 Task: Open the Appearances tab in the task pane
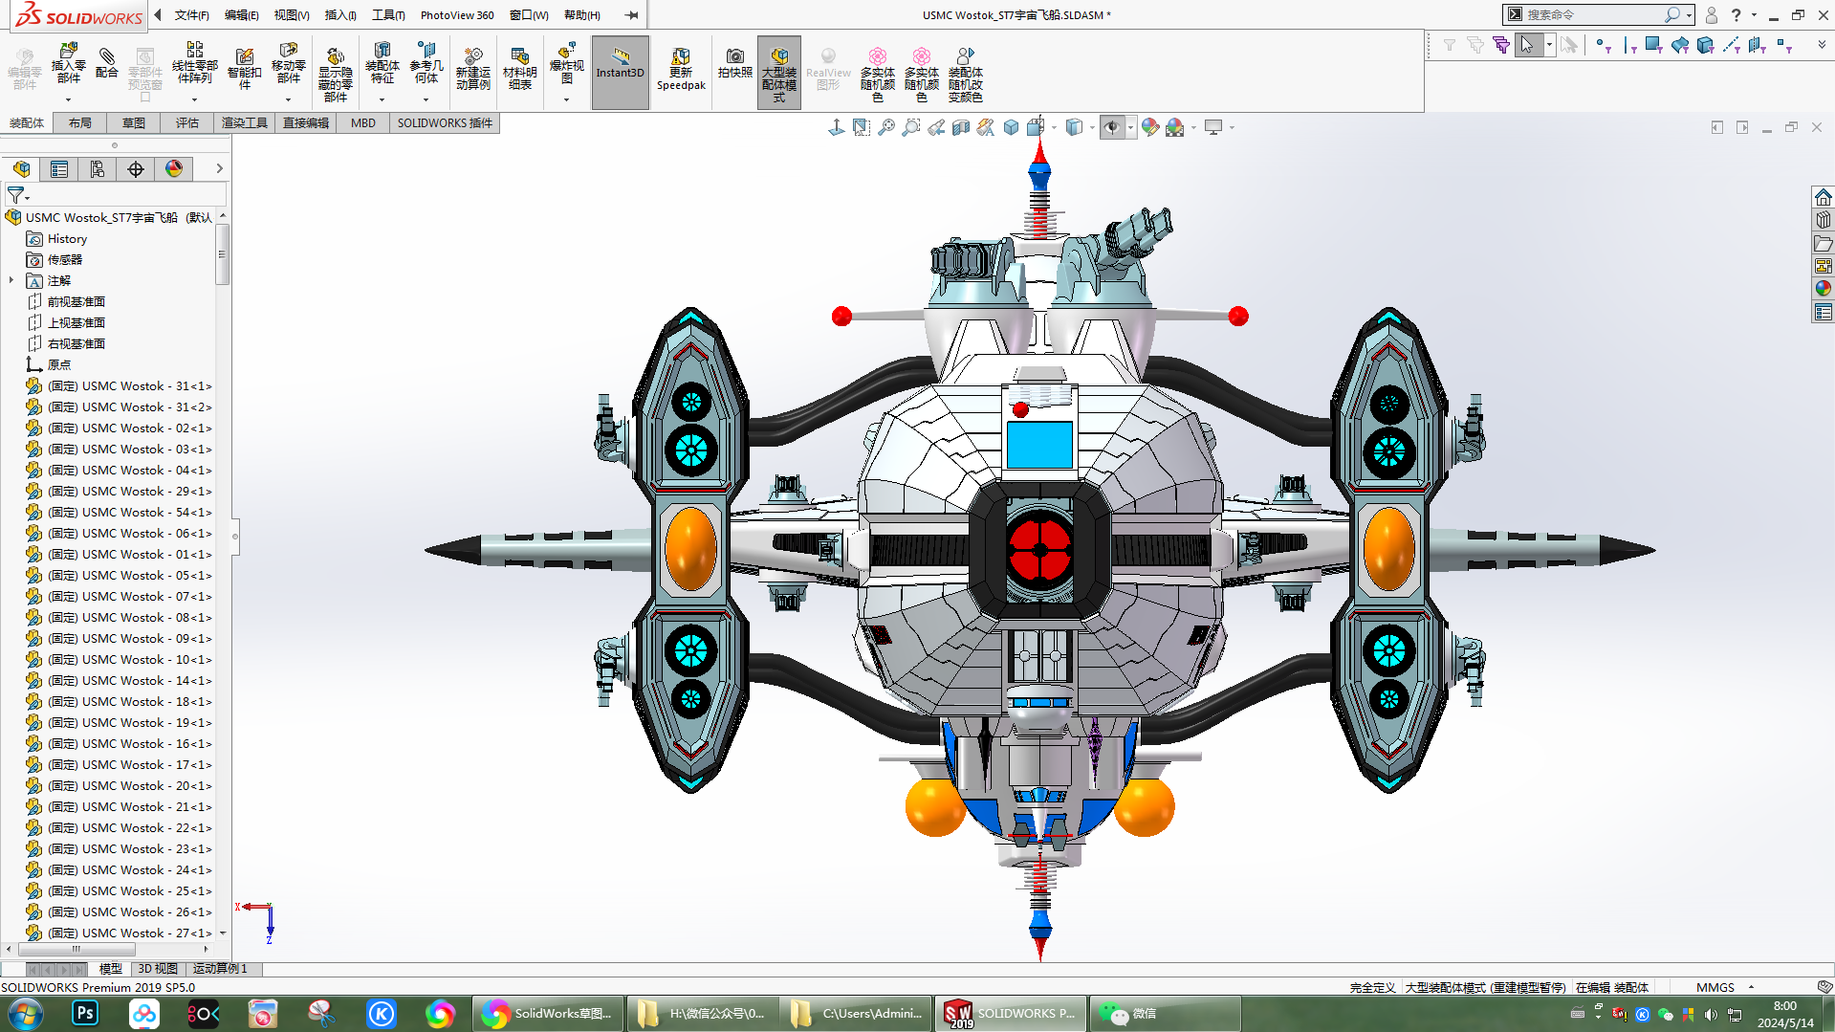coord(1823,288)
